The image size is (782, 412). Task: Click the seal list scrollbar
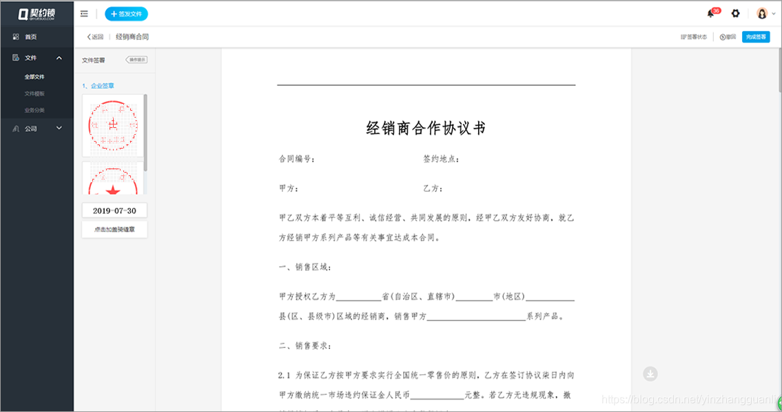[x=145, y=132]
